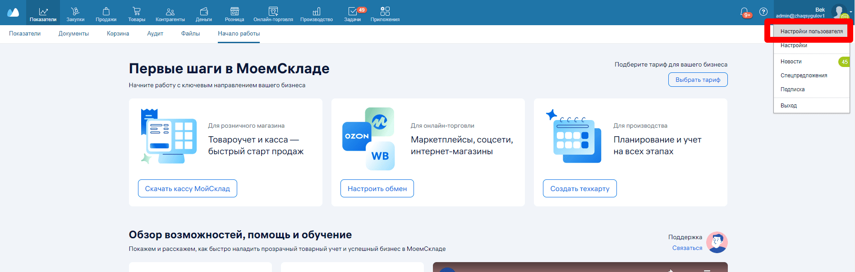Click the Планирование и учет card title
Viewport: 855px width, 272px height.
(657, 146)
